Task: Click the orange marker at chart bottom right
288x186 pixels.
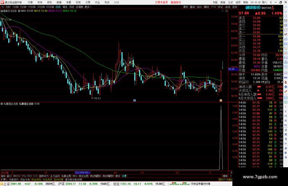Action: [x=221, y=100]
